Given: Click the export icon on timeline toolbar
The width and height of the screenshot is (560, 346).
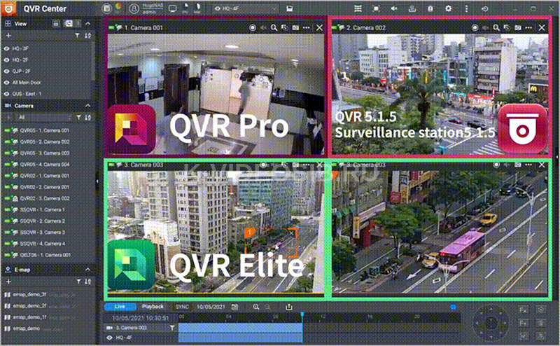Looking at the screenshot, I should click(288, 307).
